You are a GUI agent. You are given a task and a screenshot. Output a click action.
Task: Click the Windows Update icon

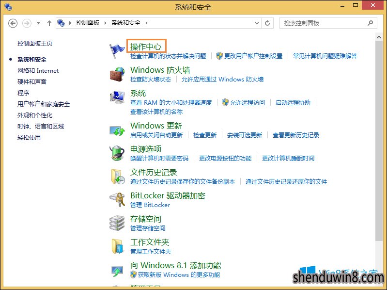click(117, 130)
